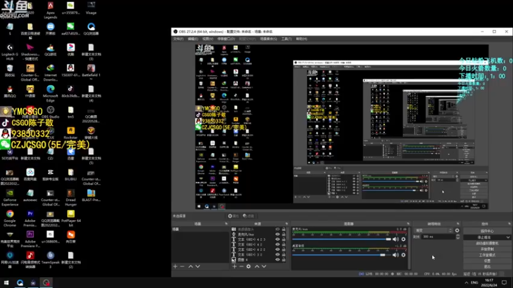Open Microsoft Edge desktop icon
513x288 pixels.
pos(51,93)
